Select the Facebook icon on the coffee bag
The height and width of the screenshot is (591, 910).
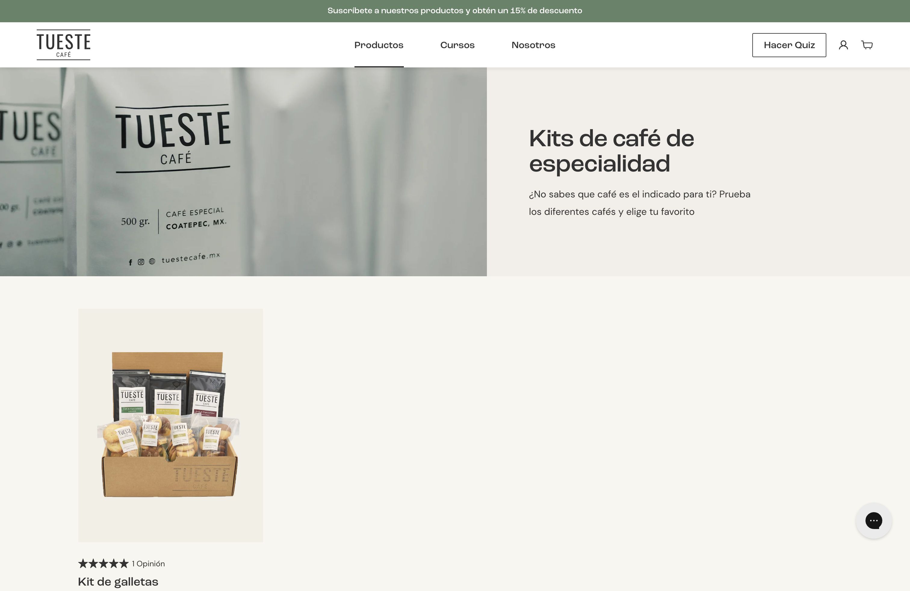tap(130, 262)
